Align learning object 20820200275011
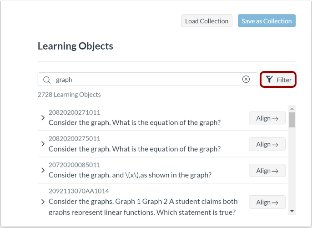 pos(267,144)
